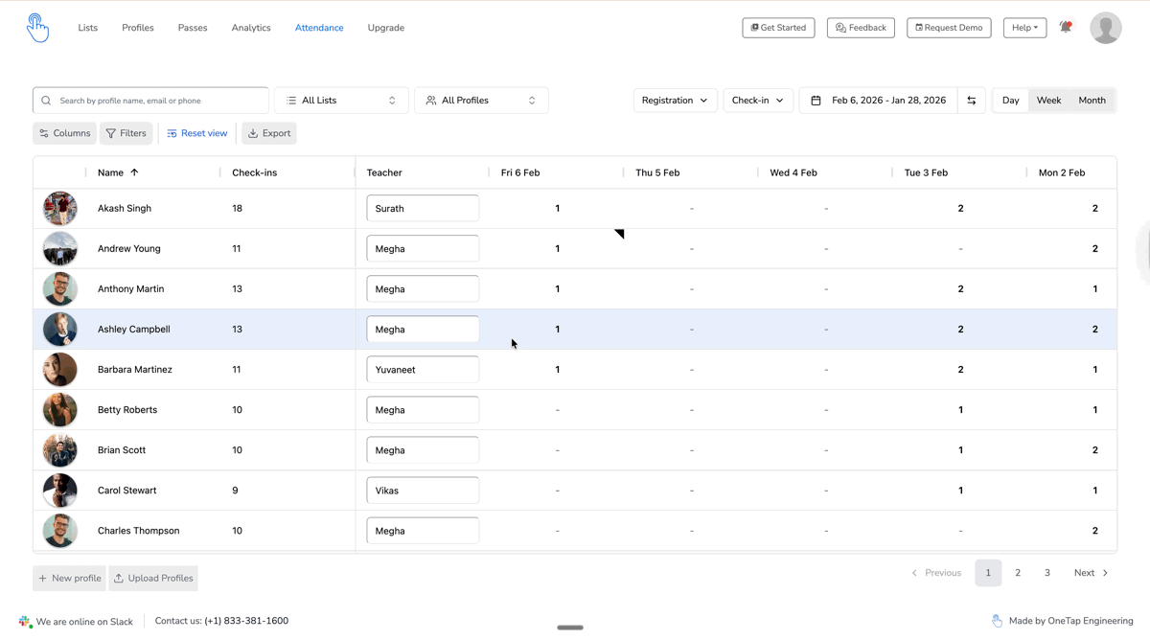Click Reset view link

(x=197, y=133)
